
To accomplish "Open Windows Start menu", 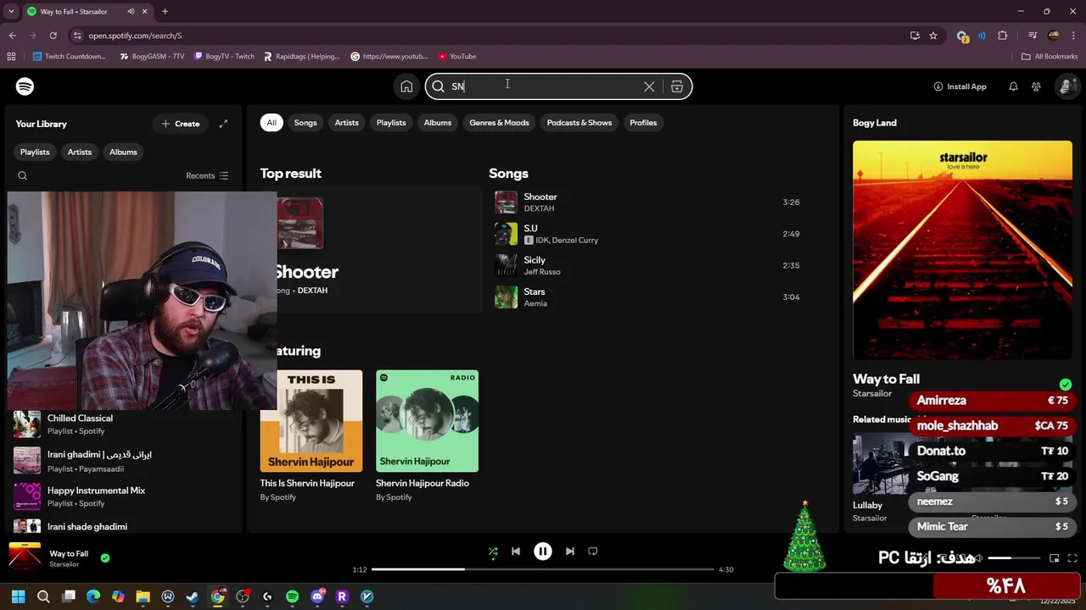I will click(x=18, y=596).
